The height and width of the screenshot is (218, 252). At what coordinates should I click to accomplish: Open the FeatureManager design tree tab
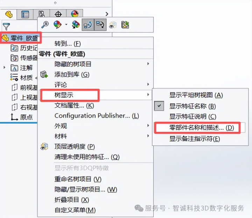(x=9, y=14)
